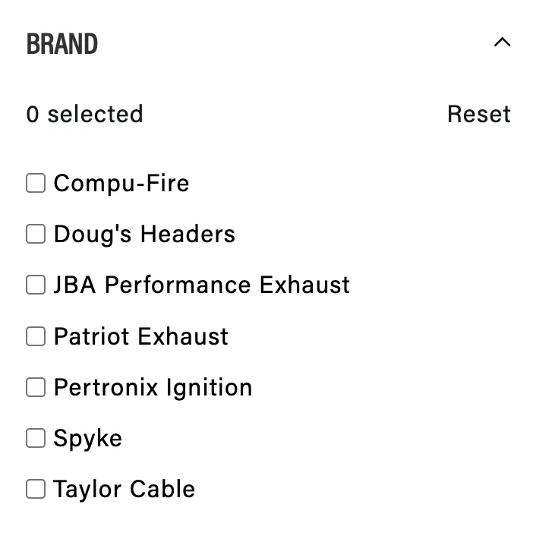
Task: Click the Pertronix Ignition label text
Action: (153, 387)
